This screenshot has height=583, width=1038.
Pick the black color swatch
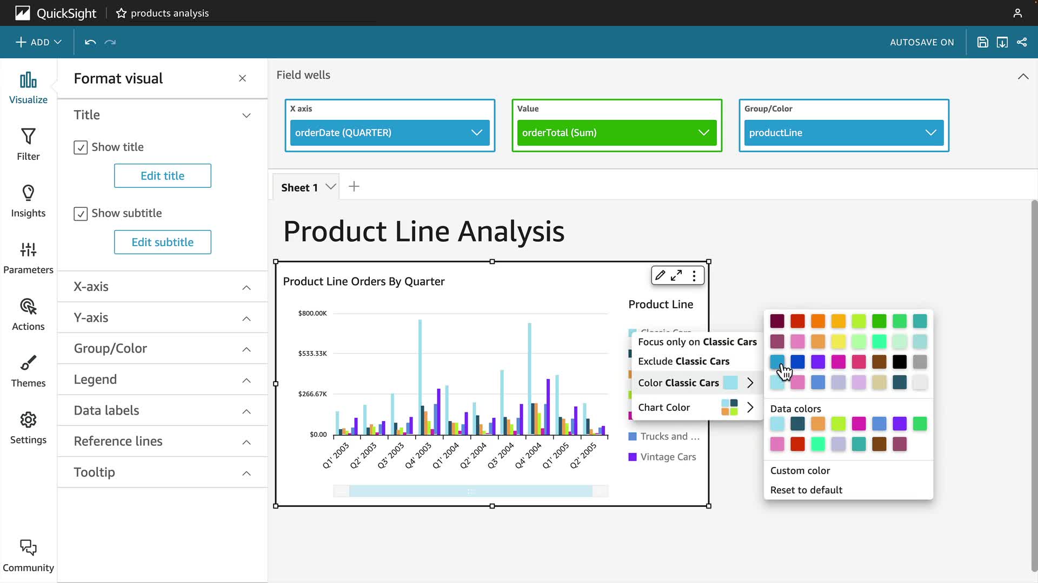(x=900, y=362)
